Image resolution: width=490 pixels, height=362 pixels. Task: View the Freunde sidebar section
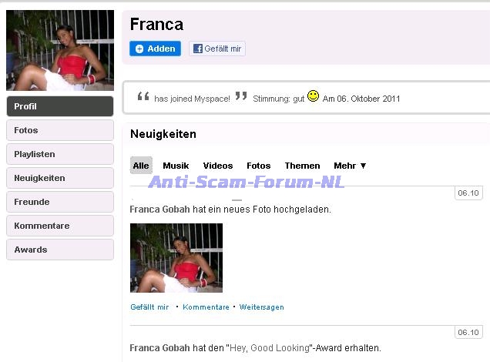(60, 202)
